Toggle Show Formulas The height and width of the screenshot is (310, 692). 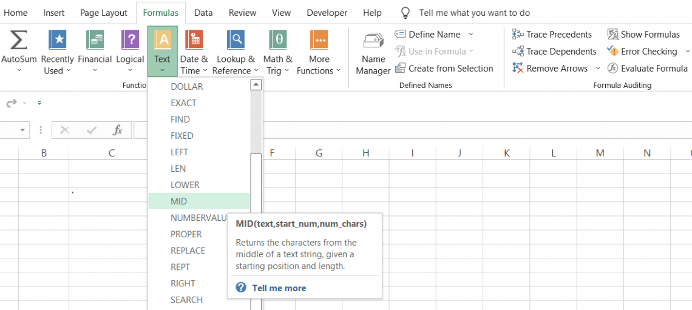[x=643, y=35]
